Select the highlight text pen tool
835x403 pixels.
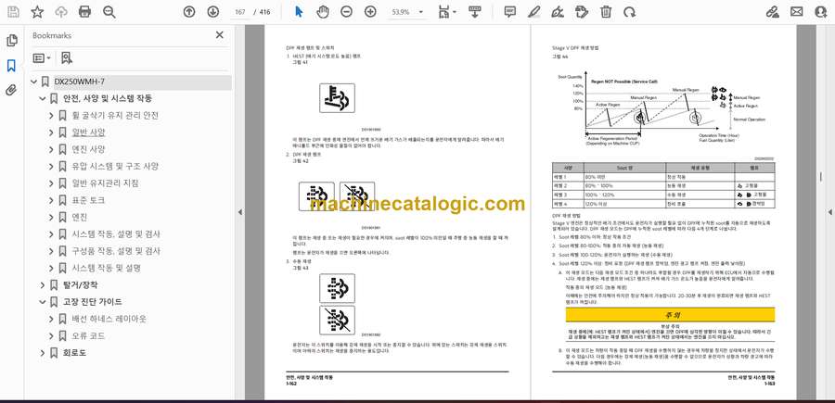pyautogui.click(x=534, y=12)
